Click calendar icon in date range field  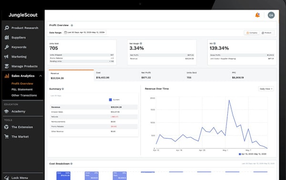coord(65,32)
